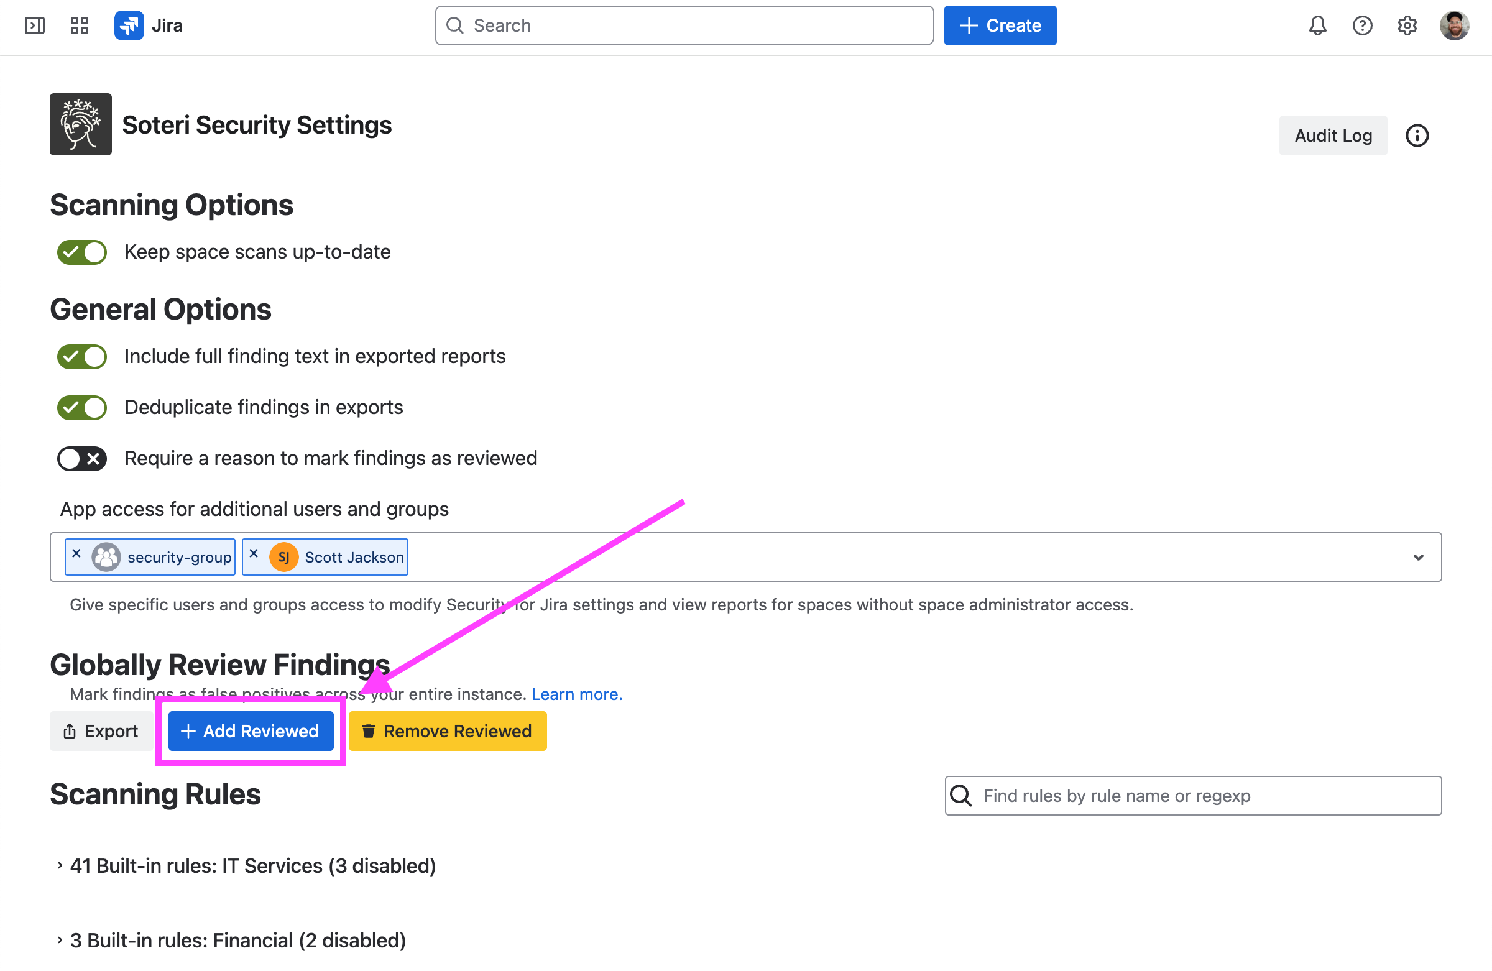The image size is (1492, 971).
Task: Open the Learn more link
Action: (577, 694)
